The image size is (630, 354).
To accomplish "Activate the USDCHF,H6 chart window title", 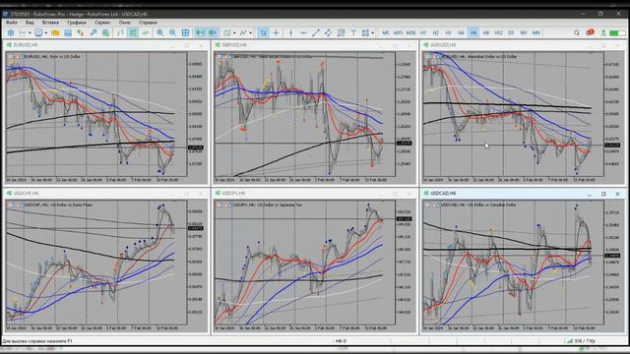I will tap(27, 193).
